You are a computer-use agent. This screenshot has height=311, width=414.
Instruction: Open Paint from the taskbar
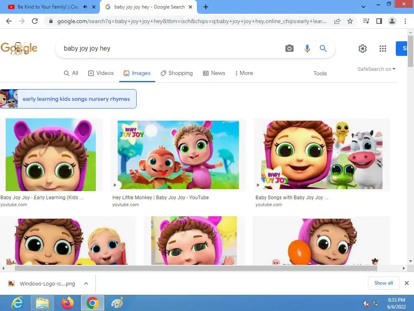pyautogui.click(x=117, y=303)
